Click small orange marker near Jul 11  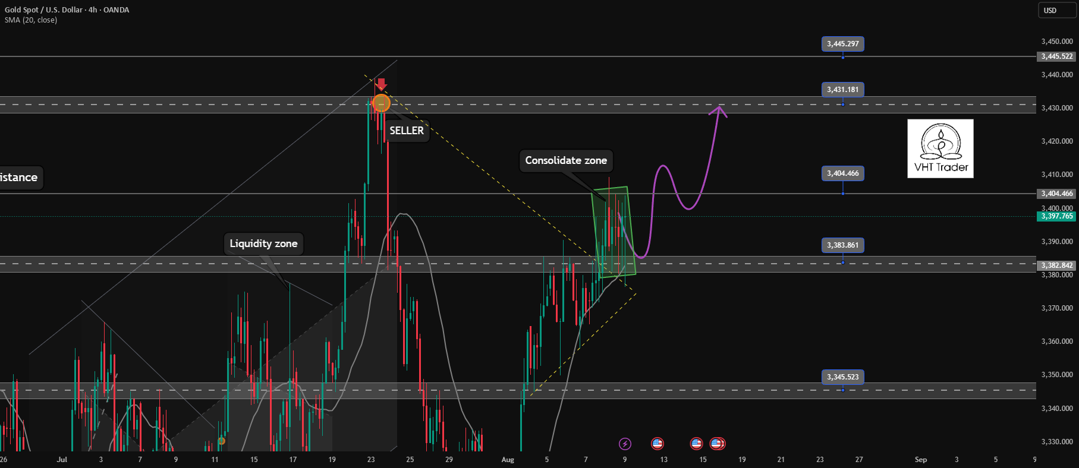(x=221, y=441)
